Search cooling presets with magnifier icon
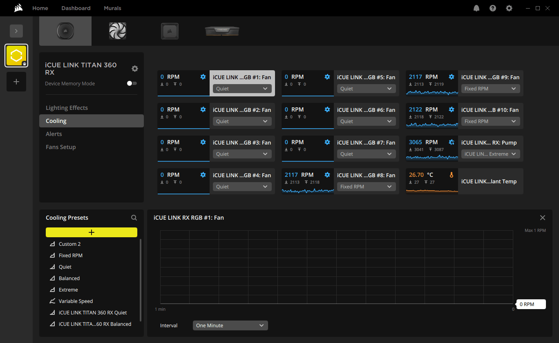Image resolution: width=559 pixels, height=343 pixels. click(x=134, y=218)
